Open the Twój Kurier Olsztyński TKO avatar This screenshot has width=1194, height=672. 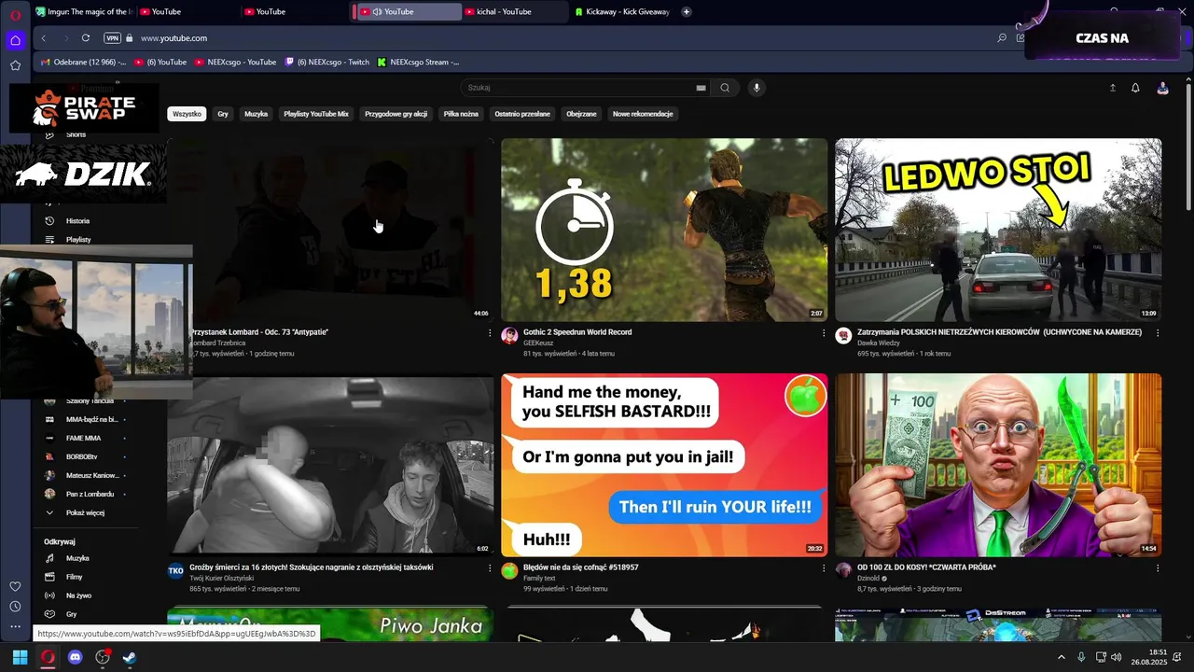click(175, 571)
